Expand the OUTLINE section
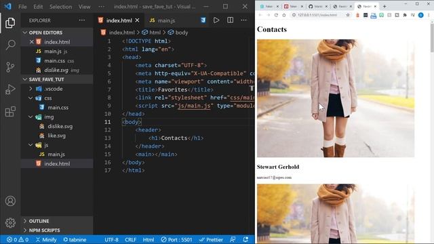The image size is (434, 244). point(25,221)
